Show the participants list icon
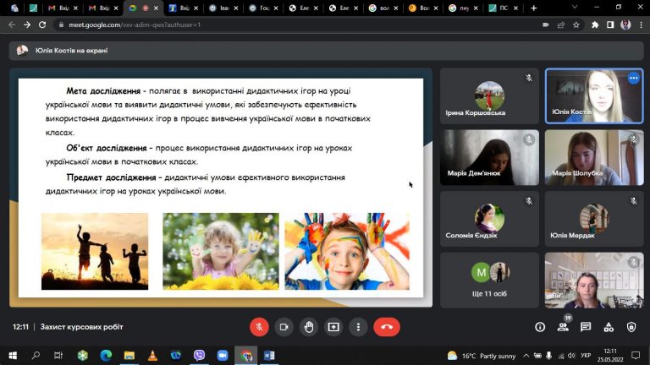Image resolution: width=650 pixels, height=365 pixels. tap(563, 327)
